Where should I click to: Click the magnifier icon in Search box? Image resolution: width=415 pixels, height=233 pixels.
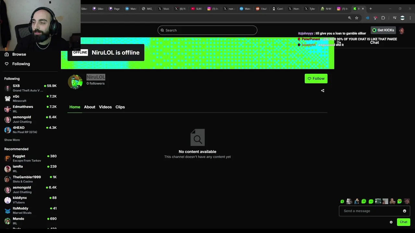click(162, 30)
